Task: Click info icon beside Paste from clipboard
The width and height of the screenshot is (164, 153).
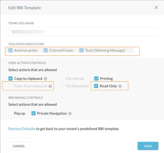Action: pos(50,86)
